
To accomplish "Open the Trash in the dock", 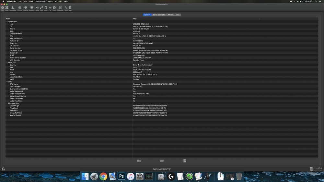I will (x=239, y=177).
